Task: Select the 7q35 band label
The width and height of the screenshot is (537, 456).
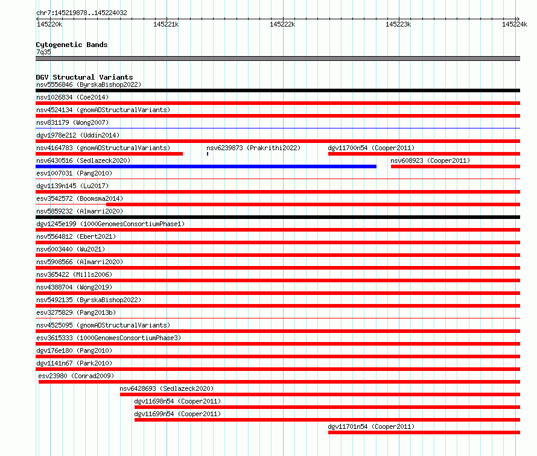Action: tap(43, 52)
